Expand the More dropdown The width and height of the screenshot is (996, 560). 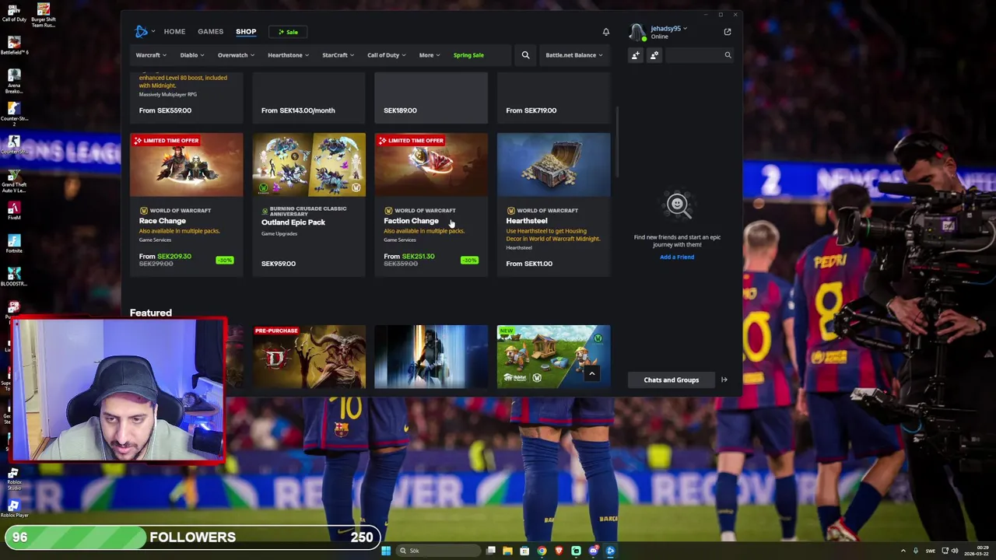429,55
